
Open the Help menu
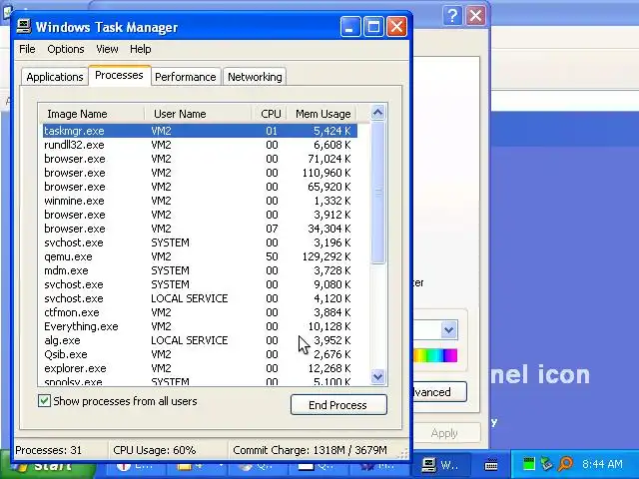point(141,49)
